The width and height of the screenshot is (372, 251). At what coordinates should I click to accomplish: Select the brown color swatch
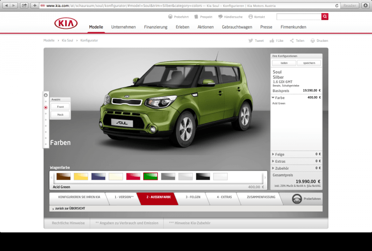pos(63,176)
